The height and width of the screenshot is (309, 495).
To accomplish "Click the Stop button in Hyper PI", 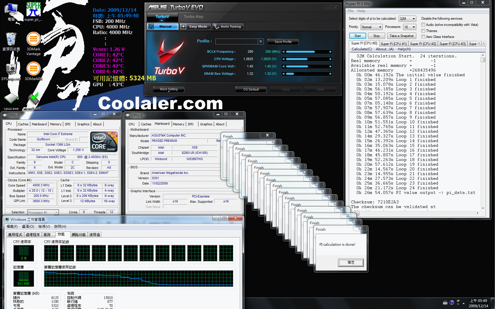I will pyautogui.click(x=376, y=36).
